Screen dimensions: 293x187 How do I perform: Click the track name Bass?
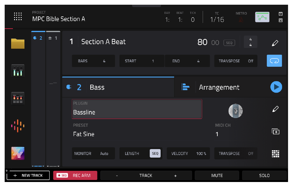pos(97,87)
